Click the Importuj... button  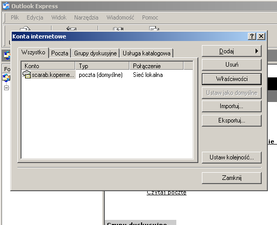(232, 106)
